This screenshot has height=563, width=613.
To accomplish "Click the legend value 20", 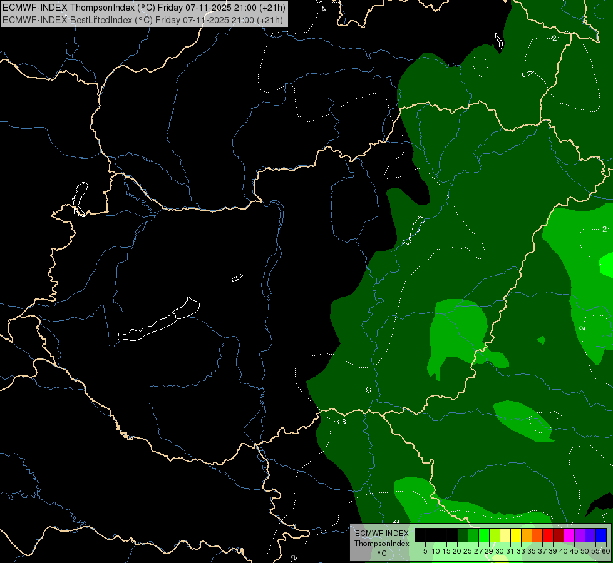I will (x=457, y=551).
